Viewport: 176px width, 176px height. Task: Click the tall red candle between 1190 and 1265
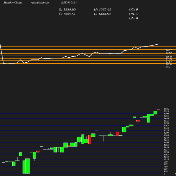90,139
